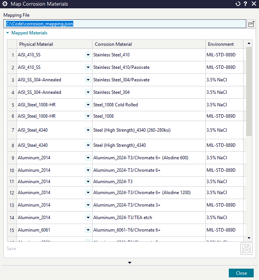
Task: Click the table scrollbar up arrow
Action: tap(248, 44)
